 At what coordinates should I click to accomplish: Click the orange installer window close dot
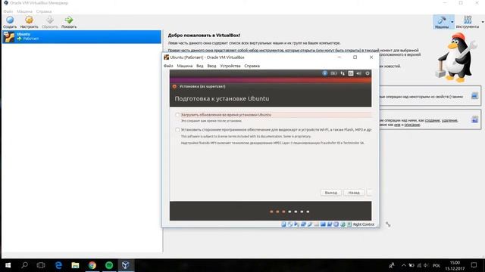coord(174,87)
